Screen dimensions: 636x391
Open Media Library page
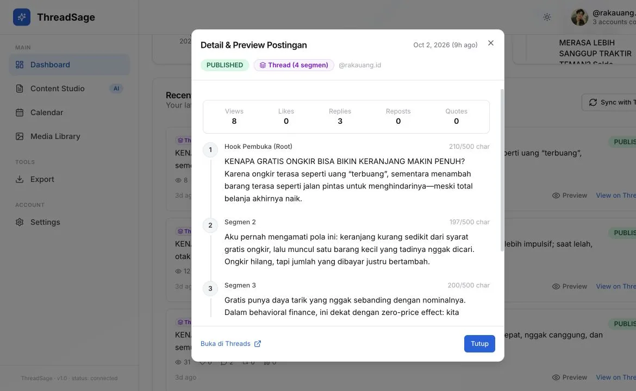[x=70, y=136]
